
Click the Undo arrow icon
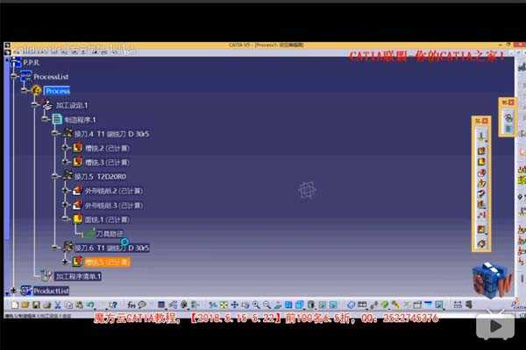pyautogui.click(x=90, y=304)
